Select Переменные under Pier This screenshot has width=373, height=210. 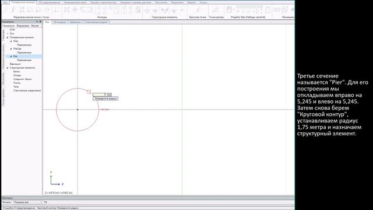pos(24,60)
